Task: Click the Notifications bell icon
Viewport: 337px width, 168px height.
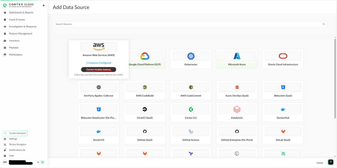Action: coord(5,150)
